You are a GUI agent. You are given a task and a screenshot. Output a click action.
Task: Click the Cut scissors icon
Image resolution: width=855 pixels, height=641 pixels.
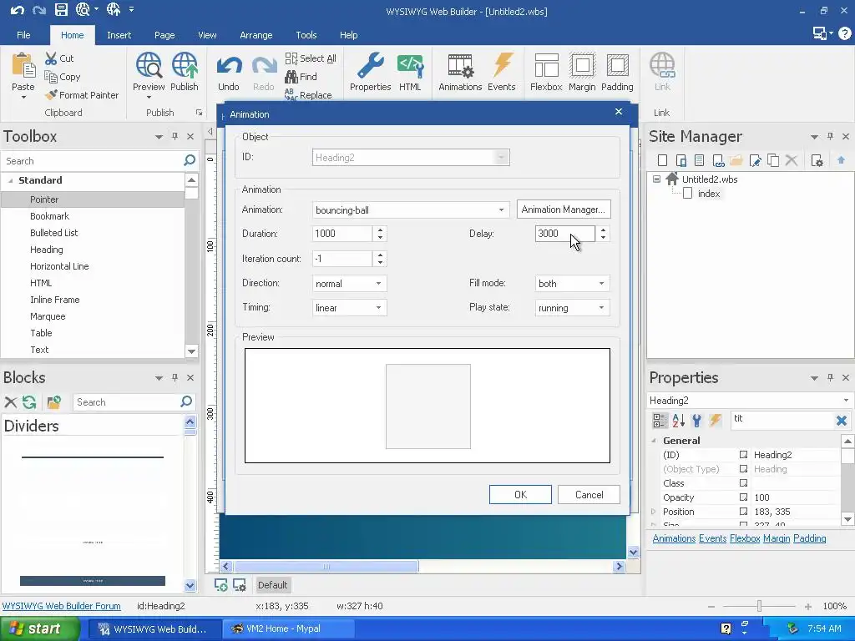[51, 58]
